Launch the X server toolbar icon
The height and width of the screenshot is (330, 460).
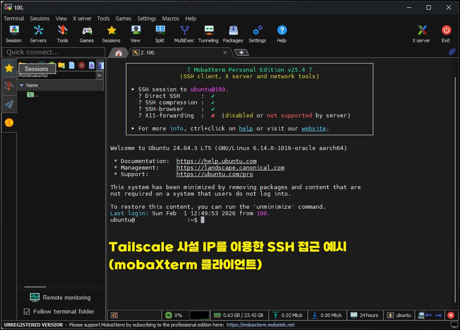pyautogui.click(x=421, y=34)
